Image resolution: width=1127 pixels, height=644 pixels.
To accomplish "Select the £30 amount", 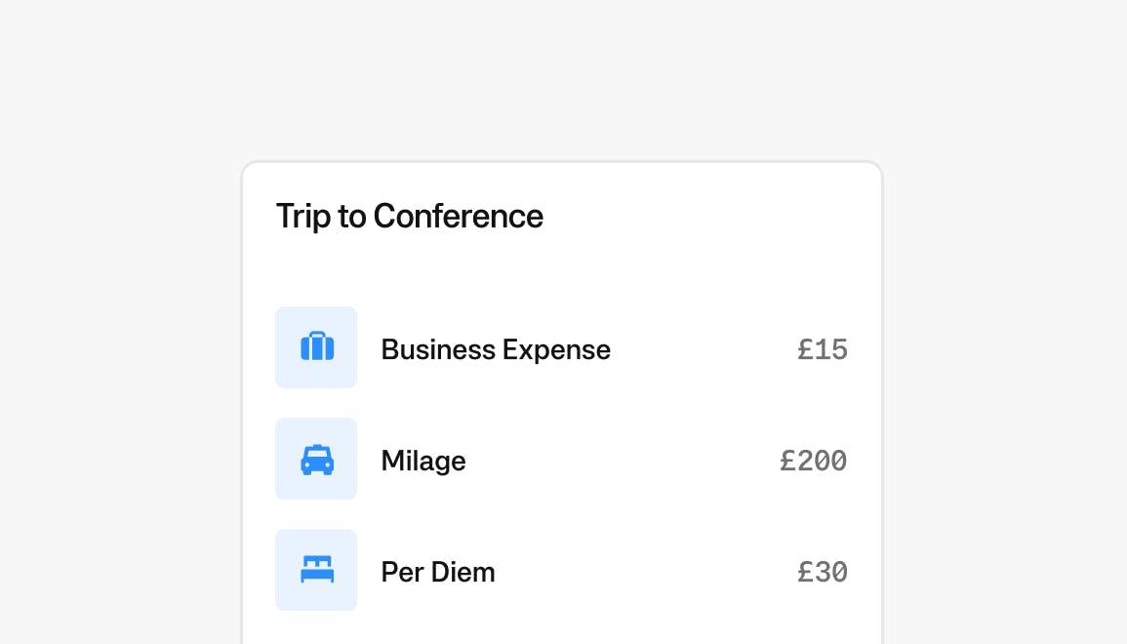I will (x=823, y=572).
